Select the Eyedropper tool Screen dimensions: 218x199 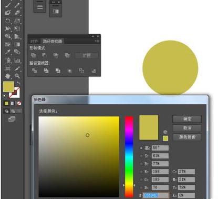click(x=8, y=52)
